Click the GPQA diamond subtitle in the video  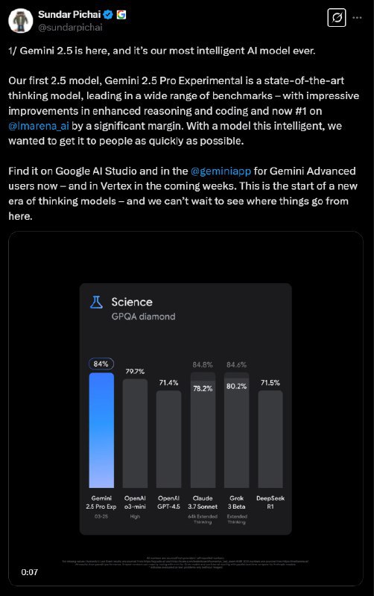point(143,316)
